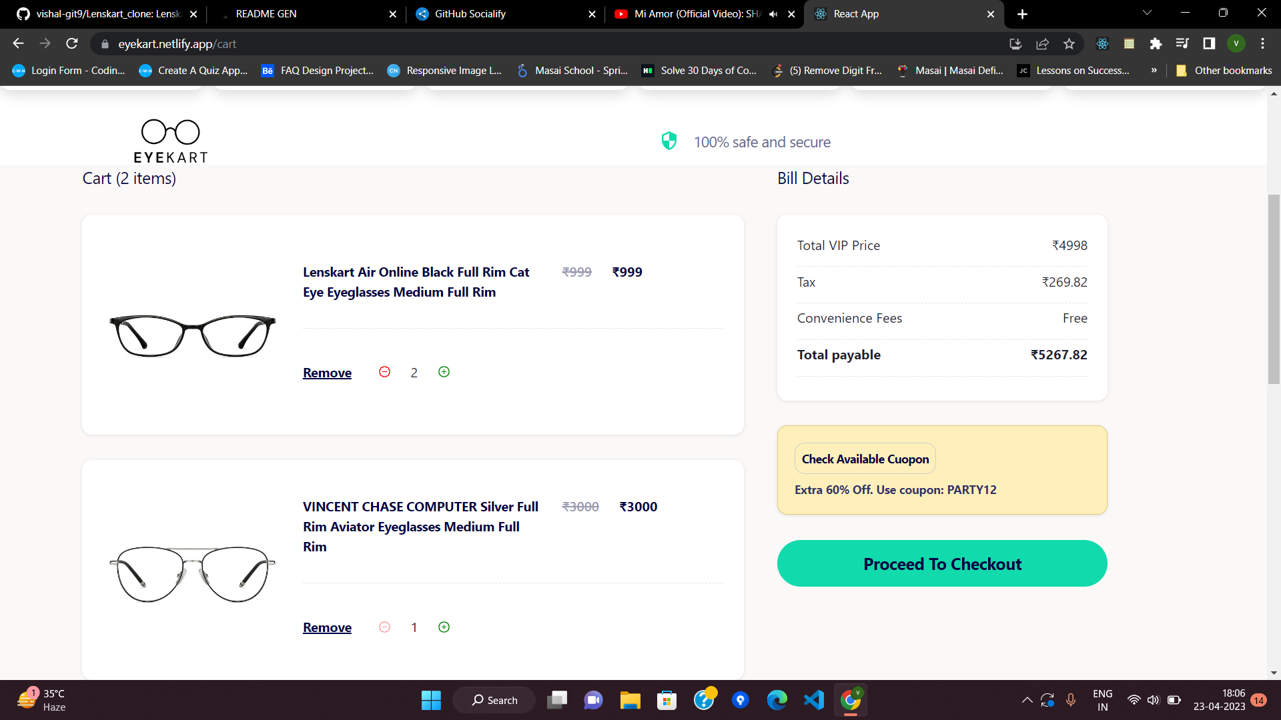Show hidden system tray icons
Viewport: 1281px width, 720px height.
[1027, 700]
